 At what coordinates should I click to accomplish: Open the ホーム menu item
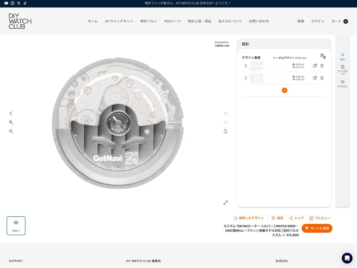coord(93,21)
